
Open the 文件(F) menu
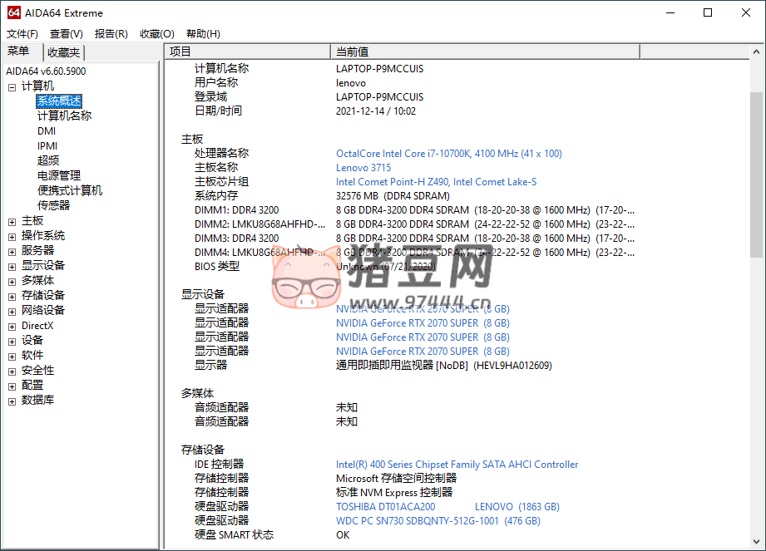22,34
